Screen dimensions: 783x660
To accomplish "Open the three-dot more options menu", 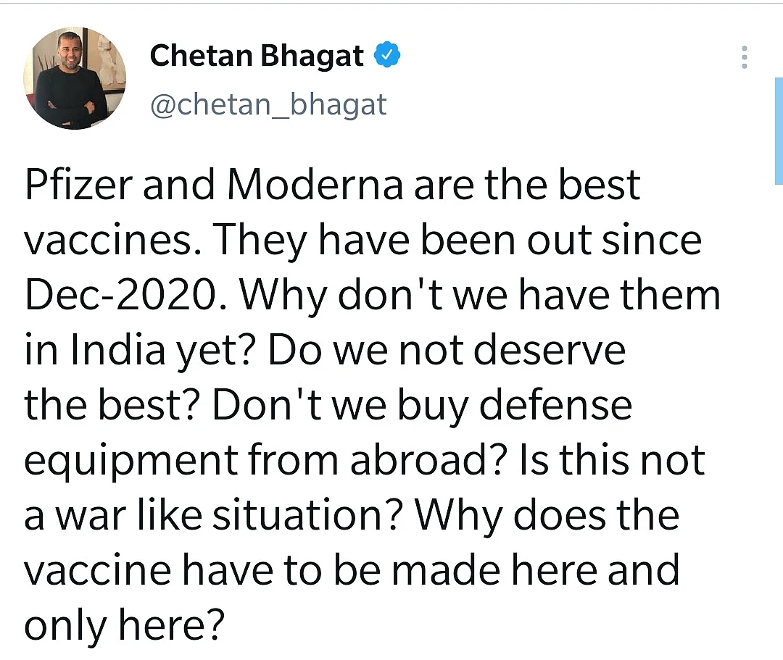I will [744, 57].
